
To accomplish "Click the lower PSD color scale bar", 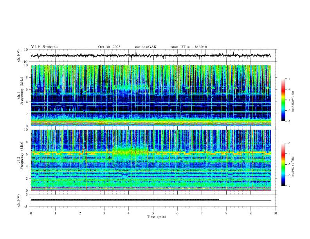I will coord(283,164).
